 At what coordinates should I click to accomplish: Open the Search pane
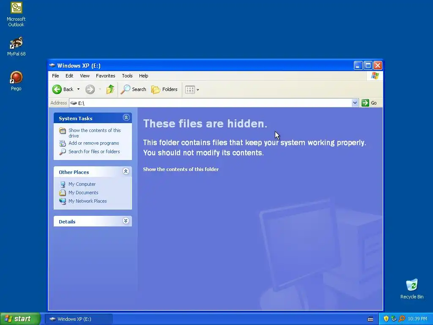[134, 89]
